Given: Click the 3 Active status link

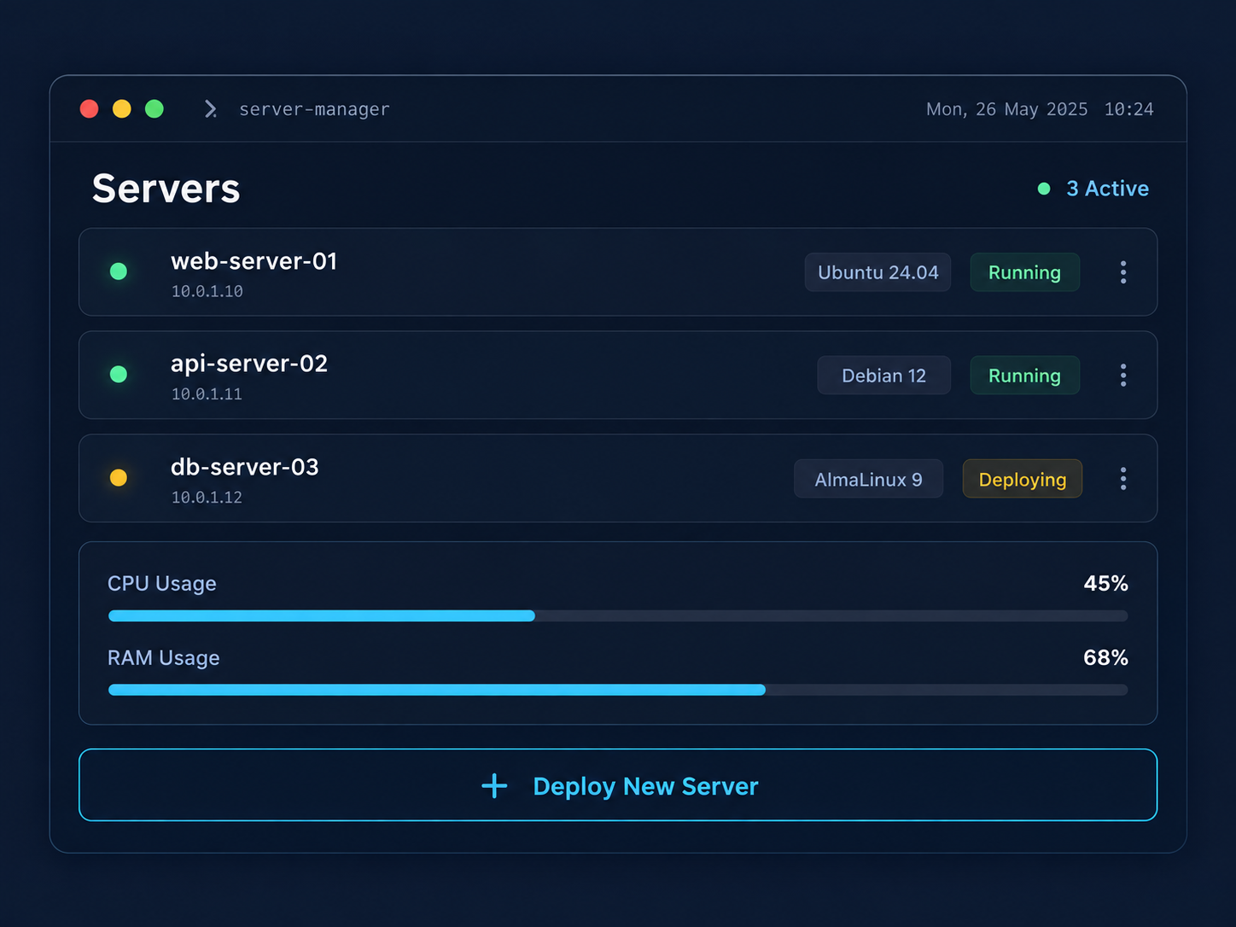Looking at the screenshot, I should 1107,189.
